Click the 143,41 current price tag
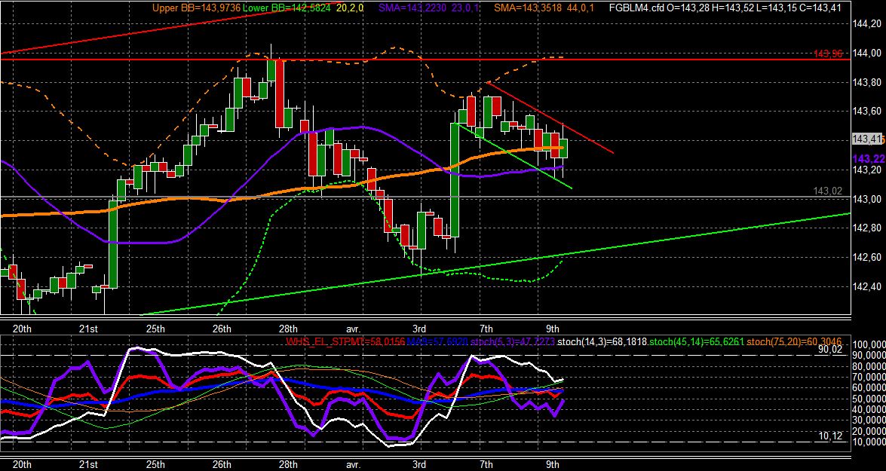886x471 pixels. coord(867,139)
